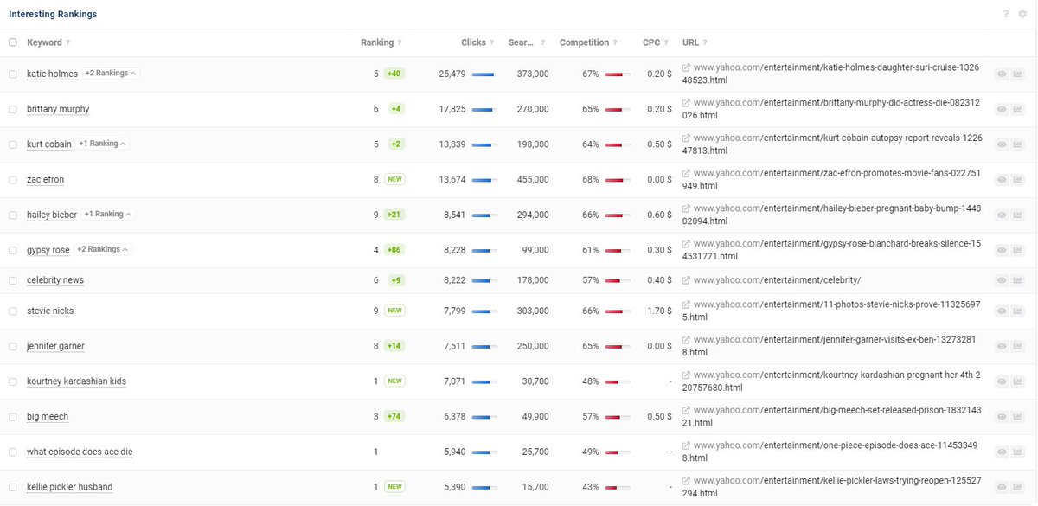Click the +40 ranking change badge
The width and height of the screenshot is (1038, 506).
coord(394,74)
